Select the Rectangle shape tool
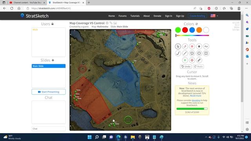251x141 pixels. [206, 53]
